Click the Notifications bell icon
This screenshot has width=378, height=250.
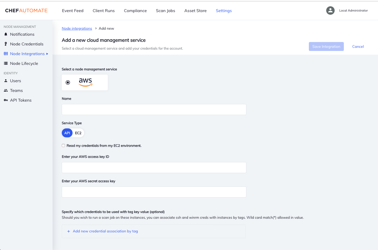pyautogui.click(x=6, y=34)
